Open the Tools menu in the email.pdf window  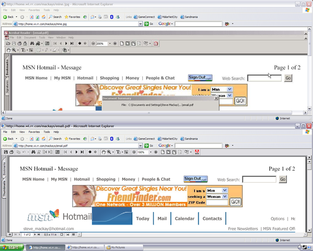pyautogui.click(x=46, y=132)
